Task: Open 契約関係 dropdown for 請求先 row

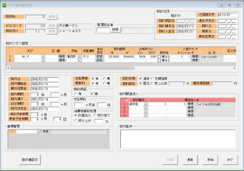Action: 146,104
